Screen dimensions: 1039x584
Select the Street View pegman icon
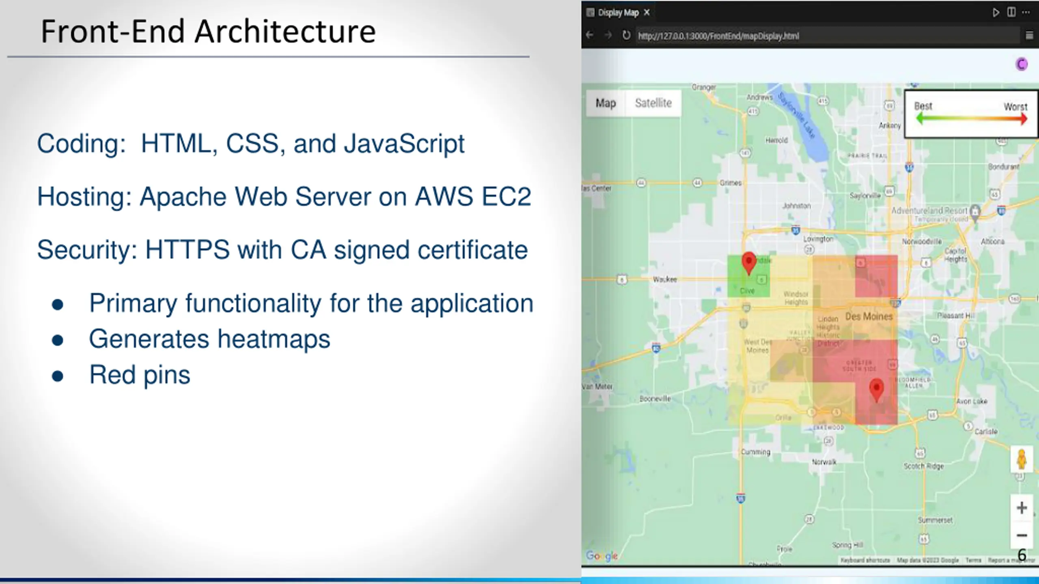pos(1021,459)
